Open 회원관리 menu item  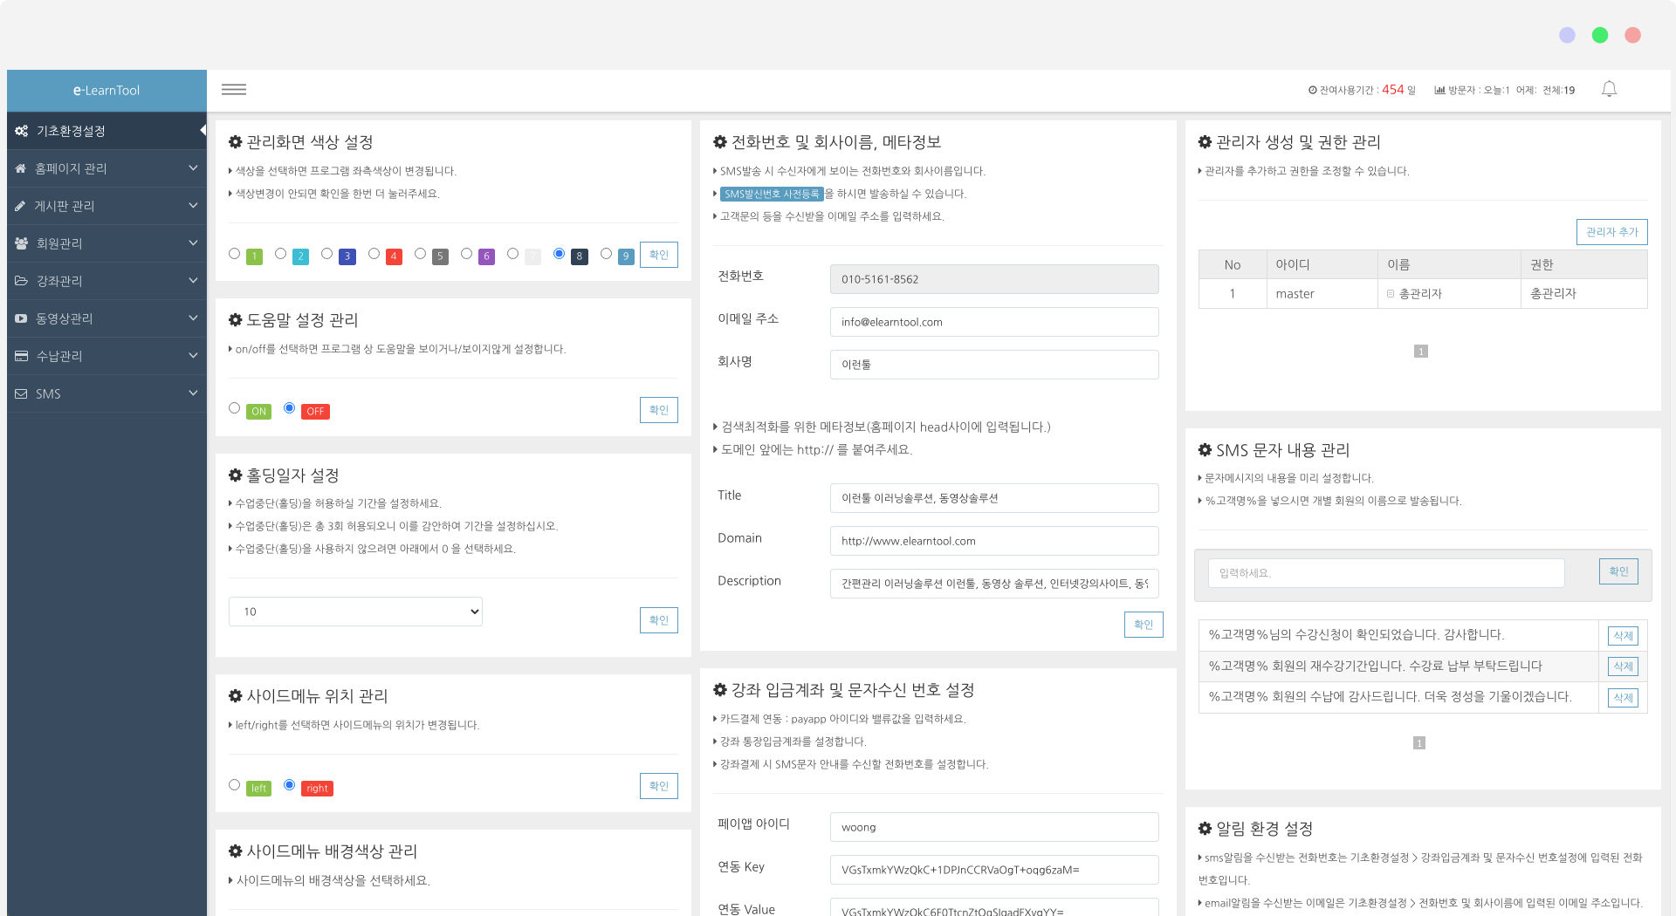click(x=106, y=243)
